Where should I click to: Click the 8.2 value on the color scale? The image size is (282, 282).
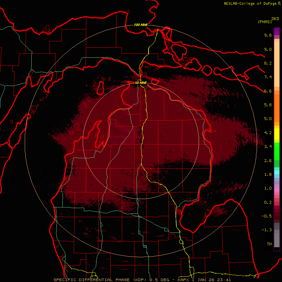pos(268,63)
